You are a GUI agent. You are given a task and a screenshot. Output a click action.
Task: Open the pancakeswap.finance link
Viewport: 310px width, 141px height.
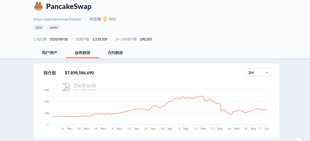tap(57, 19)
